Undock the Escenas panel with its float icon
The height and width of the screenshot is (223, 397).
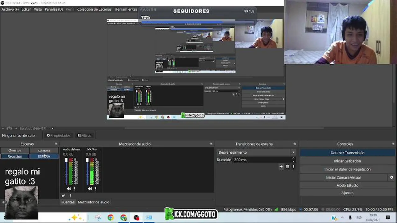pyautogui.click(x=56, y=144)
